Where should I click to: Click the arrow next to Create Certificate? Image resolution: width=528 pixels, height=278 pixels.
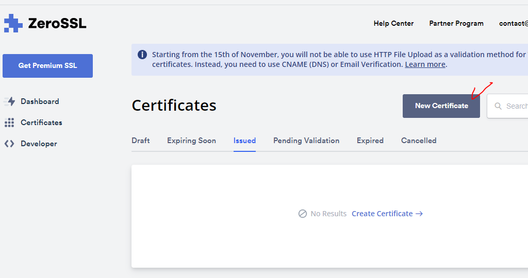[x=419, y=214]
